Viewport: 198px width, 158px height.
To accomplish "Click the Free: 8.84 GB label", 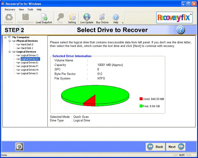I will coord(151,106).
